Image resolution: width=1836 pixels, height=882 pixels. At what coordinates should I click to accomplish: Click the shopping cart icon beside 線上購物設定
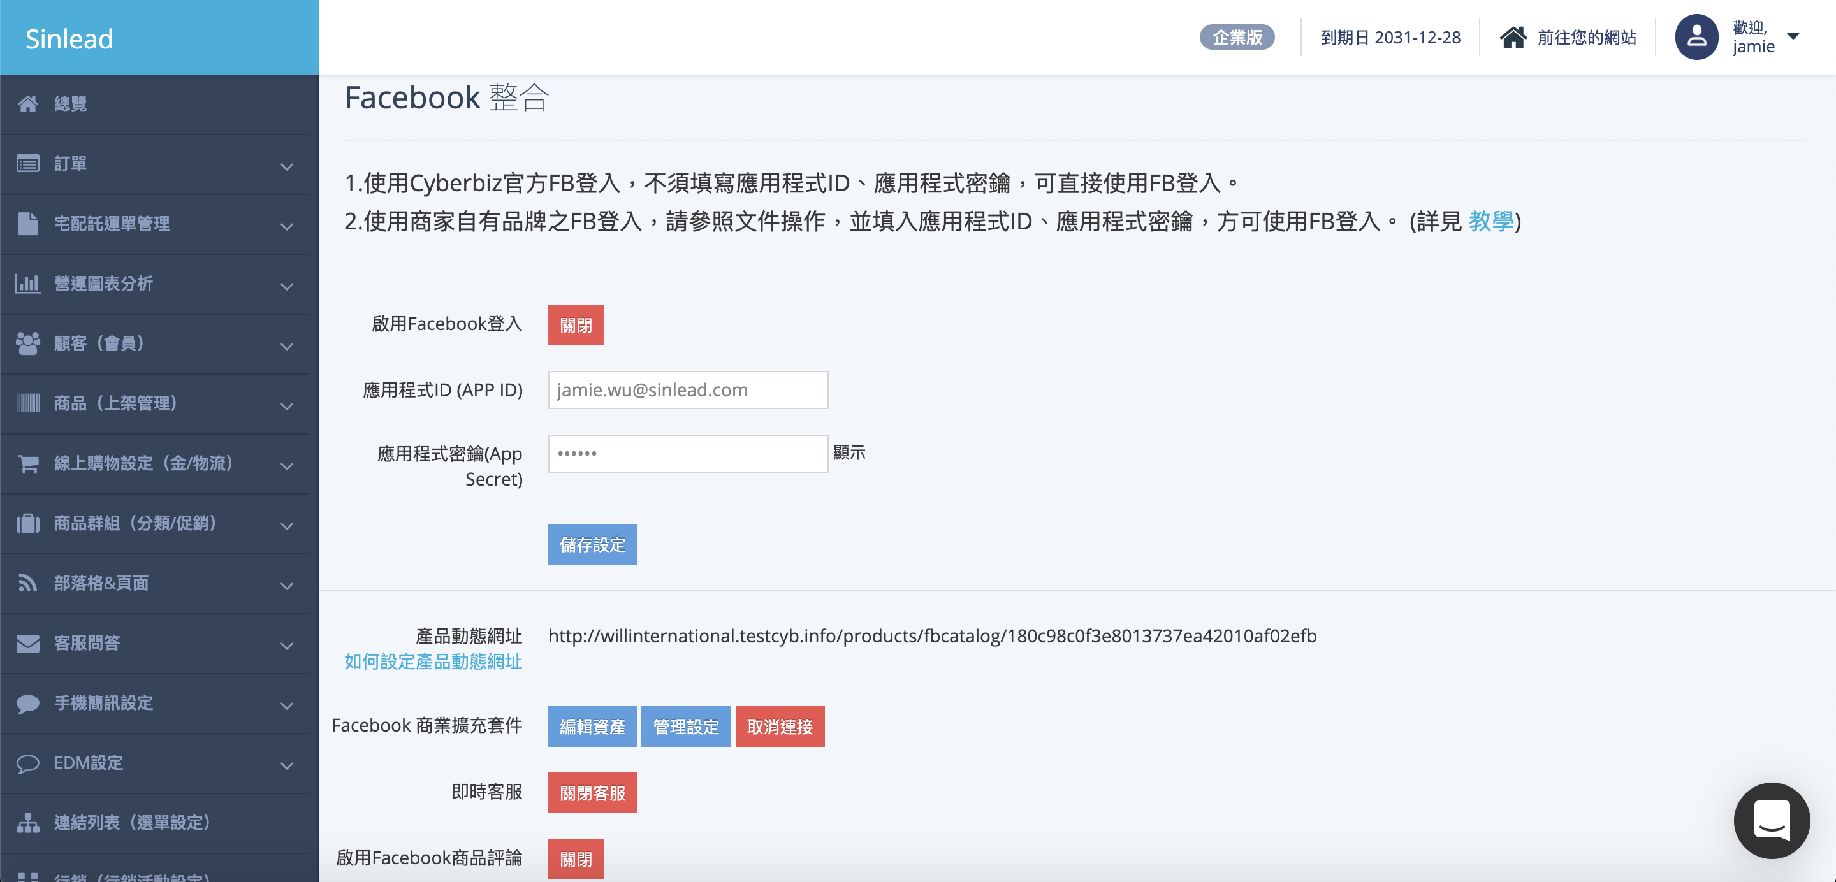coord(28,463)
